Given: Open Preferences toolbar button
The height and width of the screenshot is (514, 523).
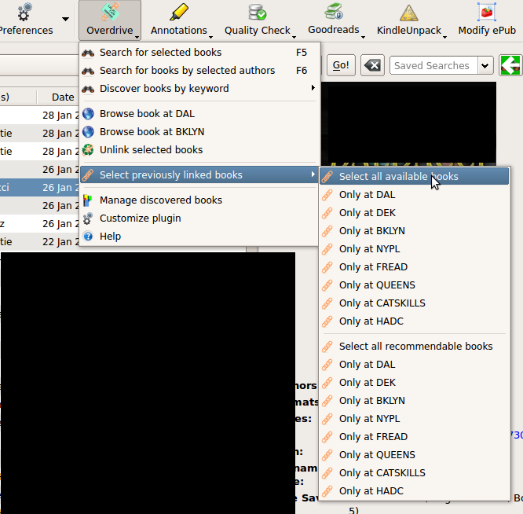Looking at the screenshot, I should [26, 20].
